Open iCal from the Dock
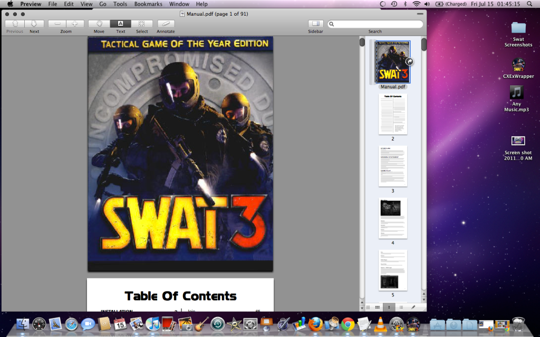This screenshot has height=337, width=540. (120, 324)
